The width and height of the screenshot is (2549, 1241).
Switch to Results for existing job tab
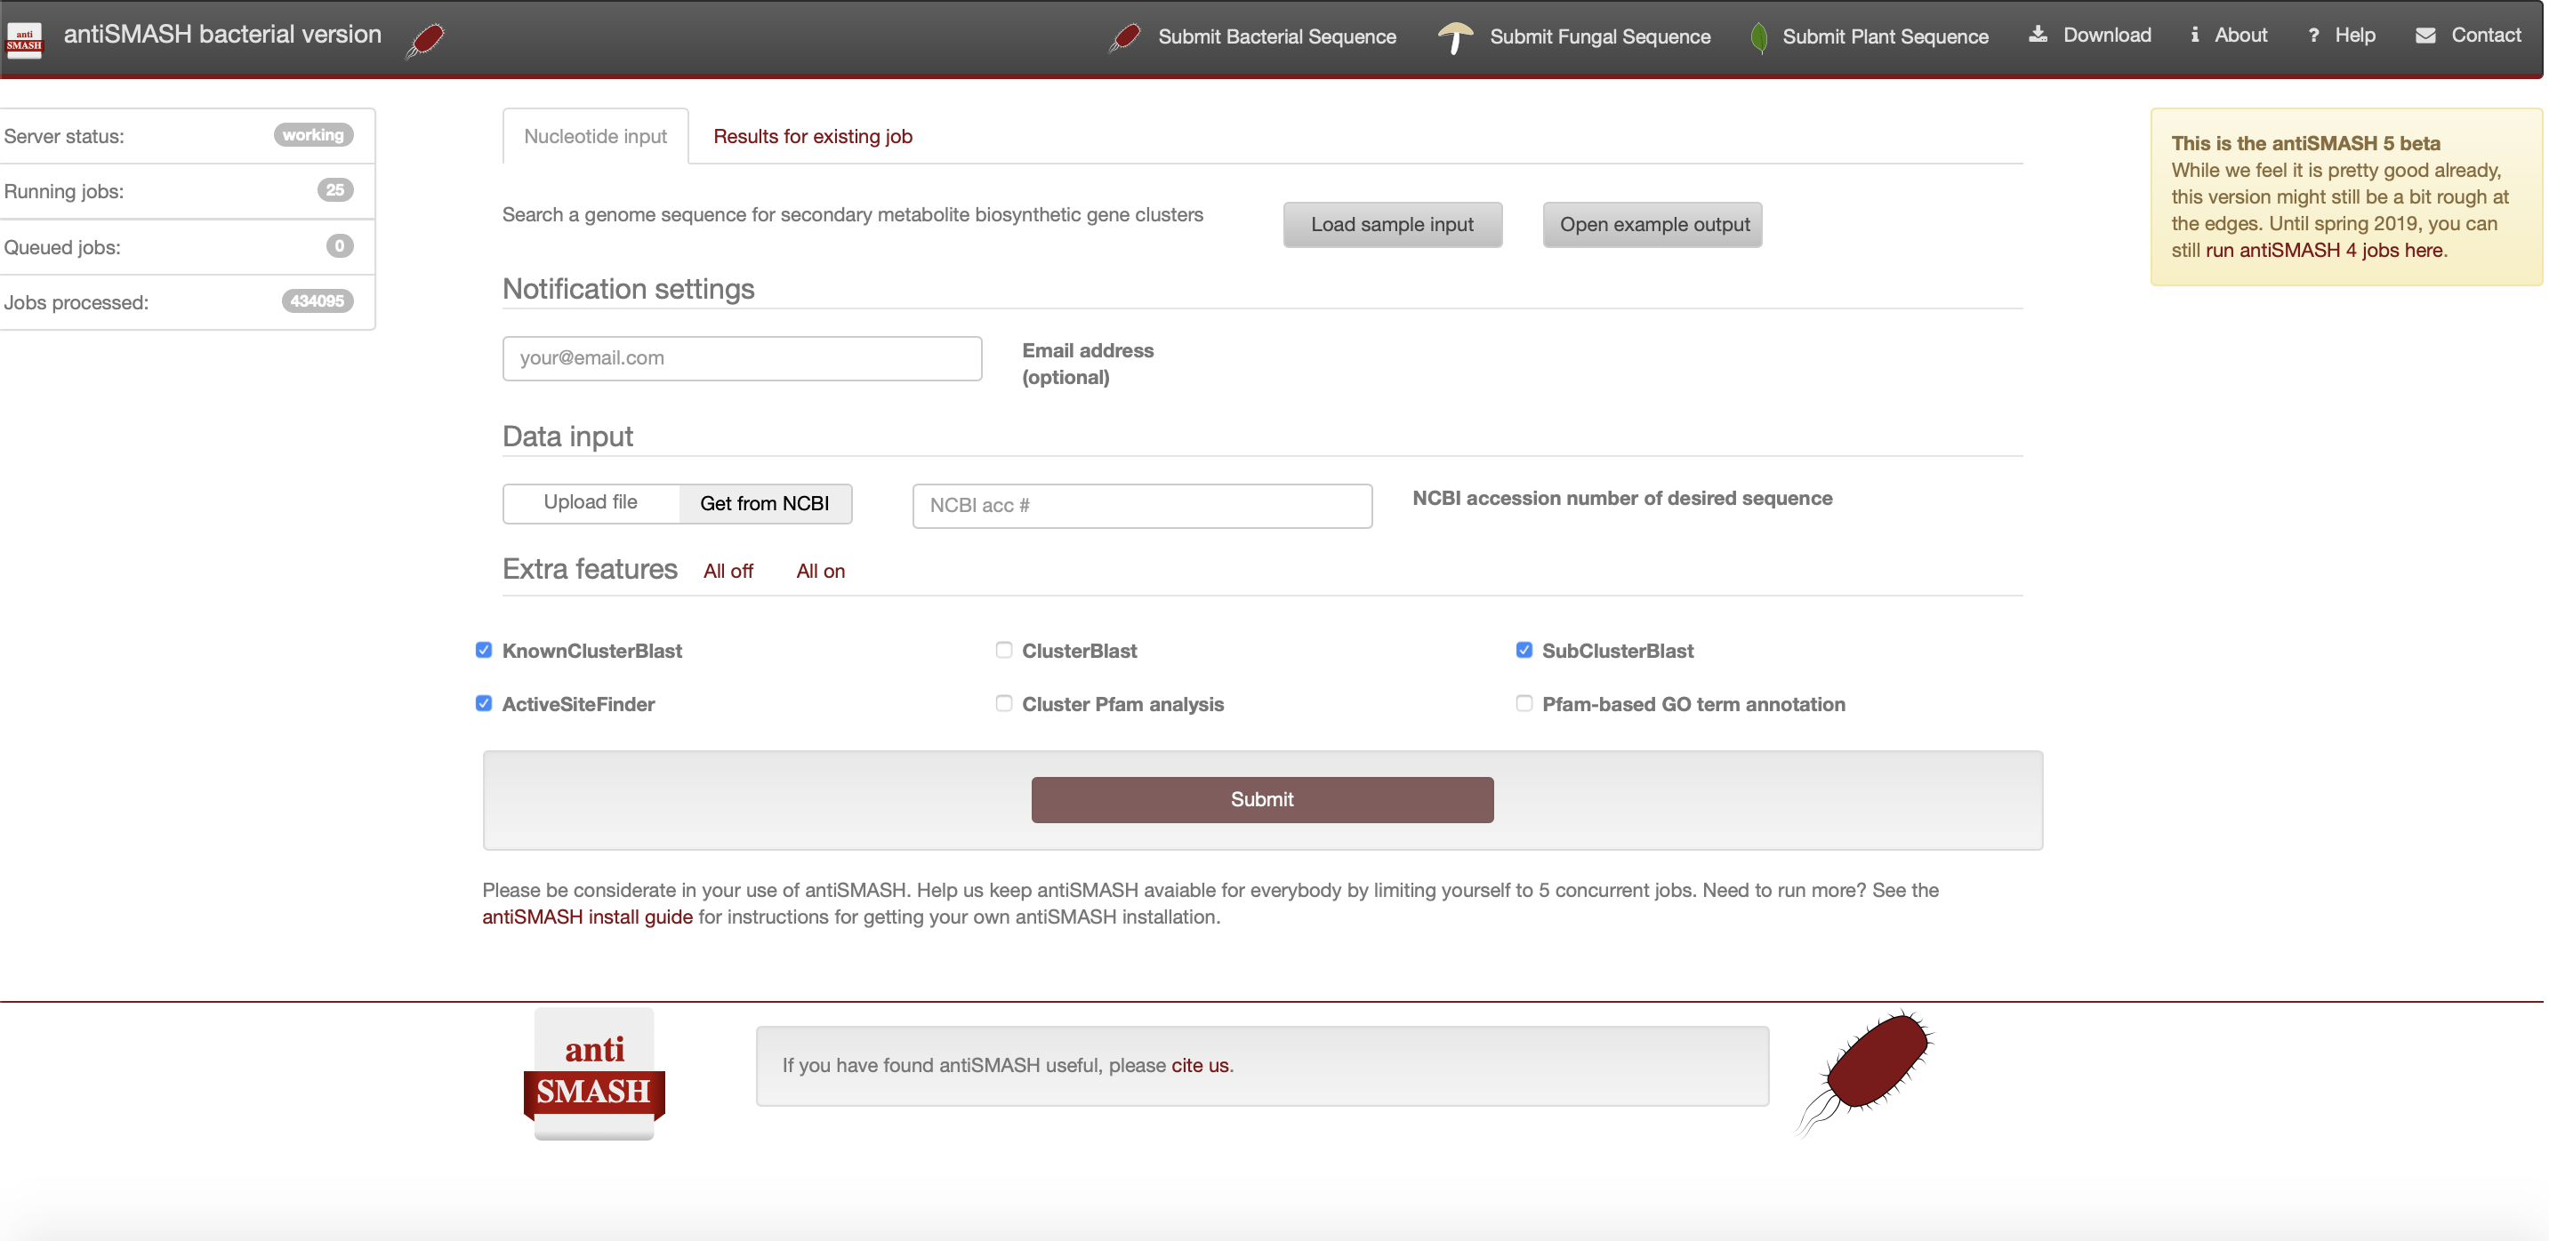pos(812,137)
